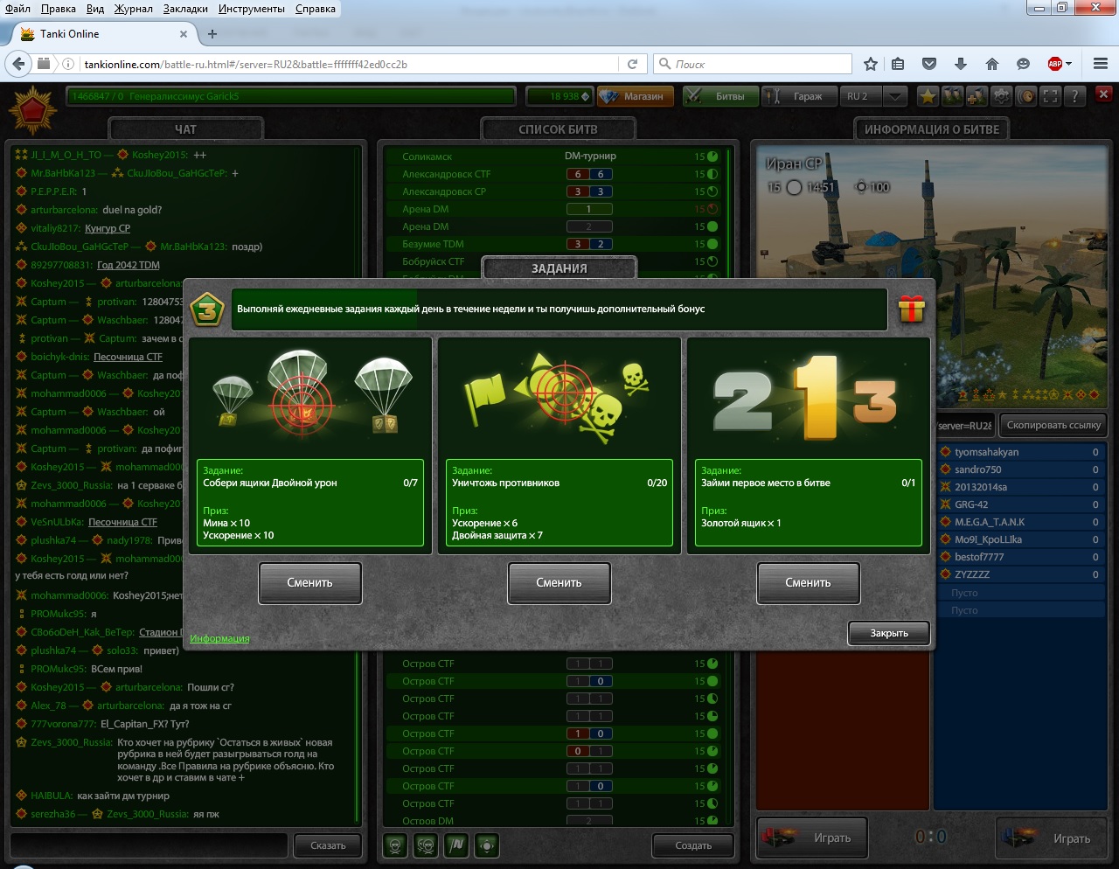Open the Firefox hamburger menu
The image size is (1119, 869).
(1101, 64)
